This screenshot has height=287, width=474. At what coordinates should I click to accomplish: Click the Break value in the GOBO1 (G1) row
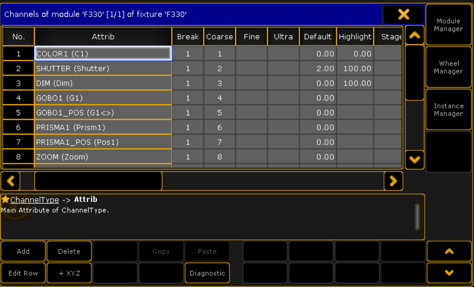pyautogui.click(x=188, y=98)
